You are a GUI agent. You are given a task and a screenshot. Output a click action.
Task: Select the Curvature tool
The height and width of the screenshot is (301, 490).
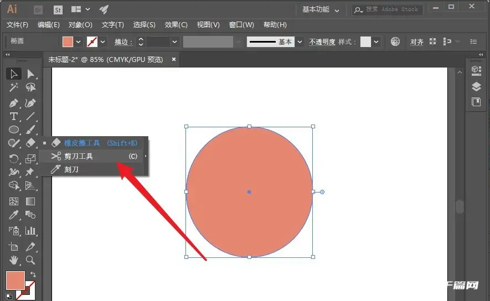pyautogui.click(x=30, y=103)
